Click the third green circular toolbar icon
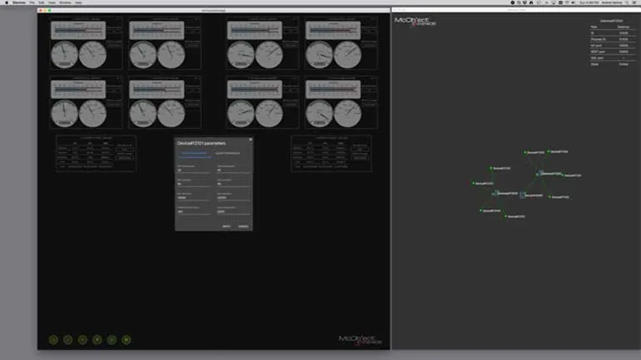 click(82, 339)
